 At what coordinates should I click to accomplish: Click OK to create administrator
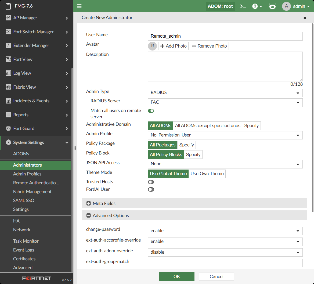(177, 276)
